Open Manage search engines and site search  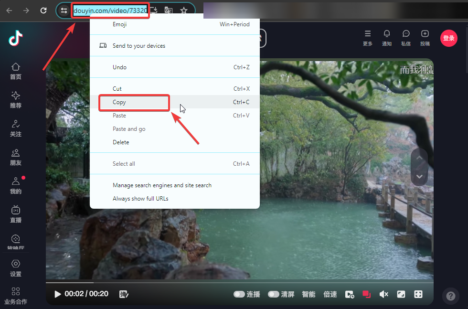(175, 185)
